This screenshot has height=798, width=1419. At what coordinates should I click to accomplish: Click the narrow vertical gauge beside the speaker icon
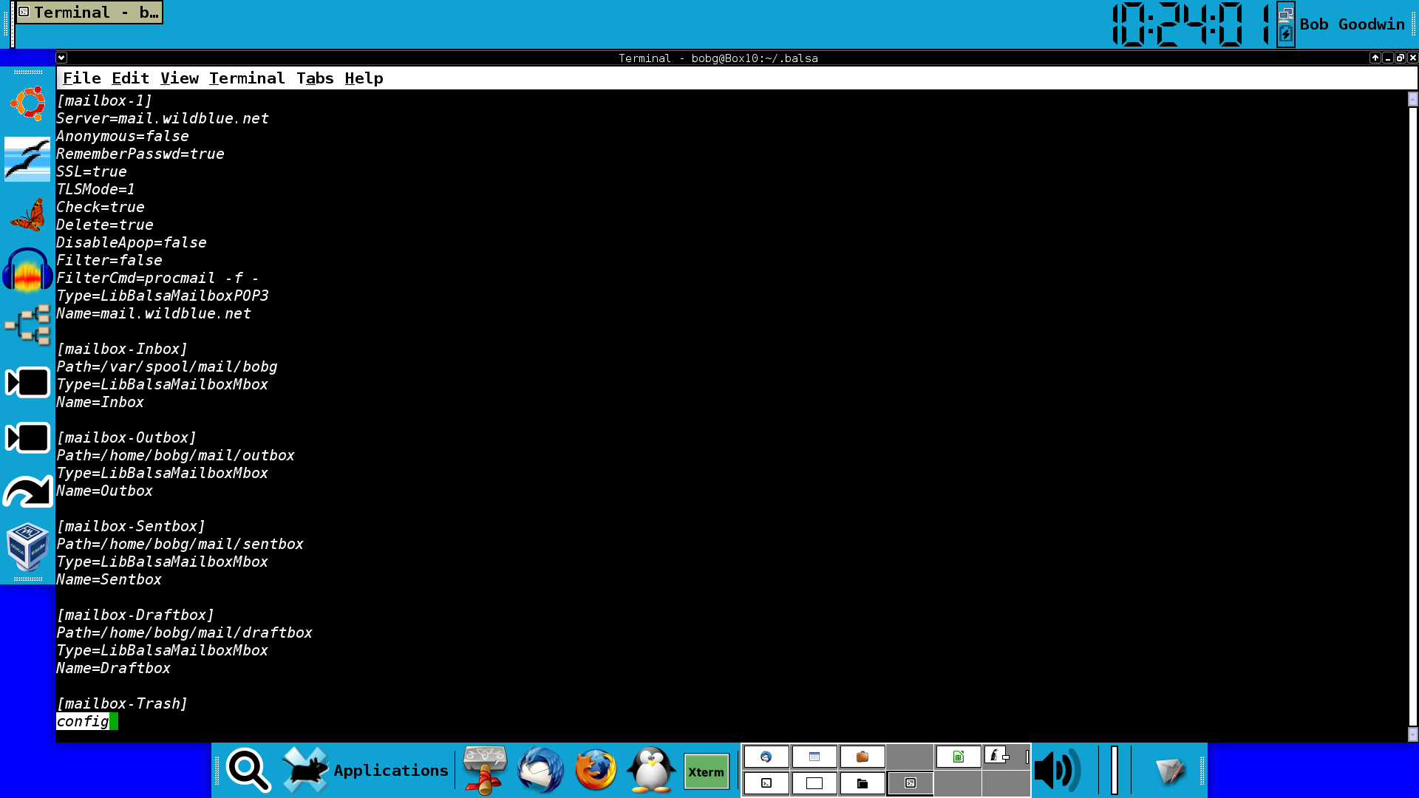click(1115, 770)
